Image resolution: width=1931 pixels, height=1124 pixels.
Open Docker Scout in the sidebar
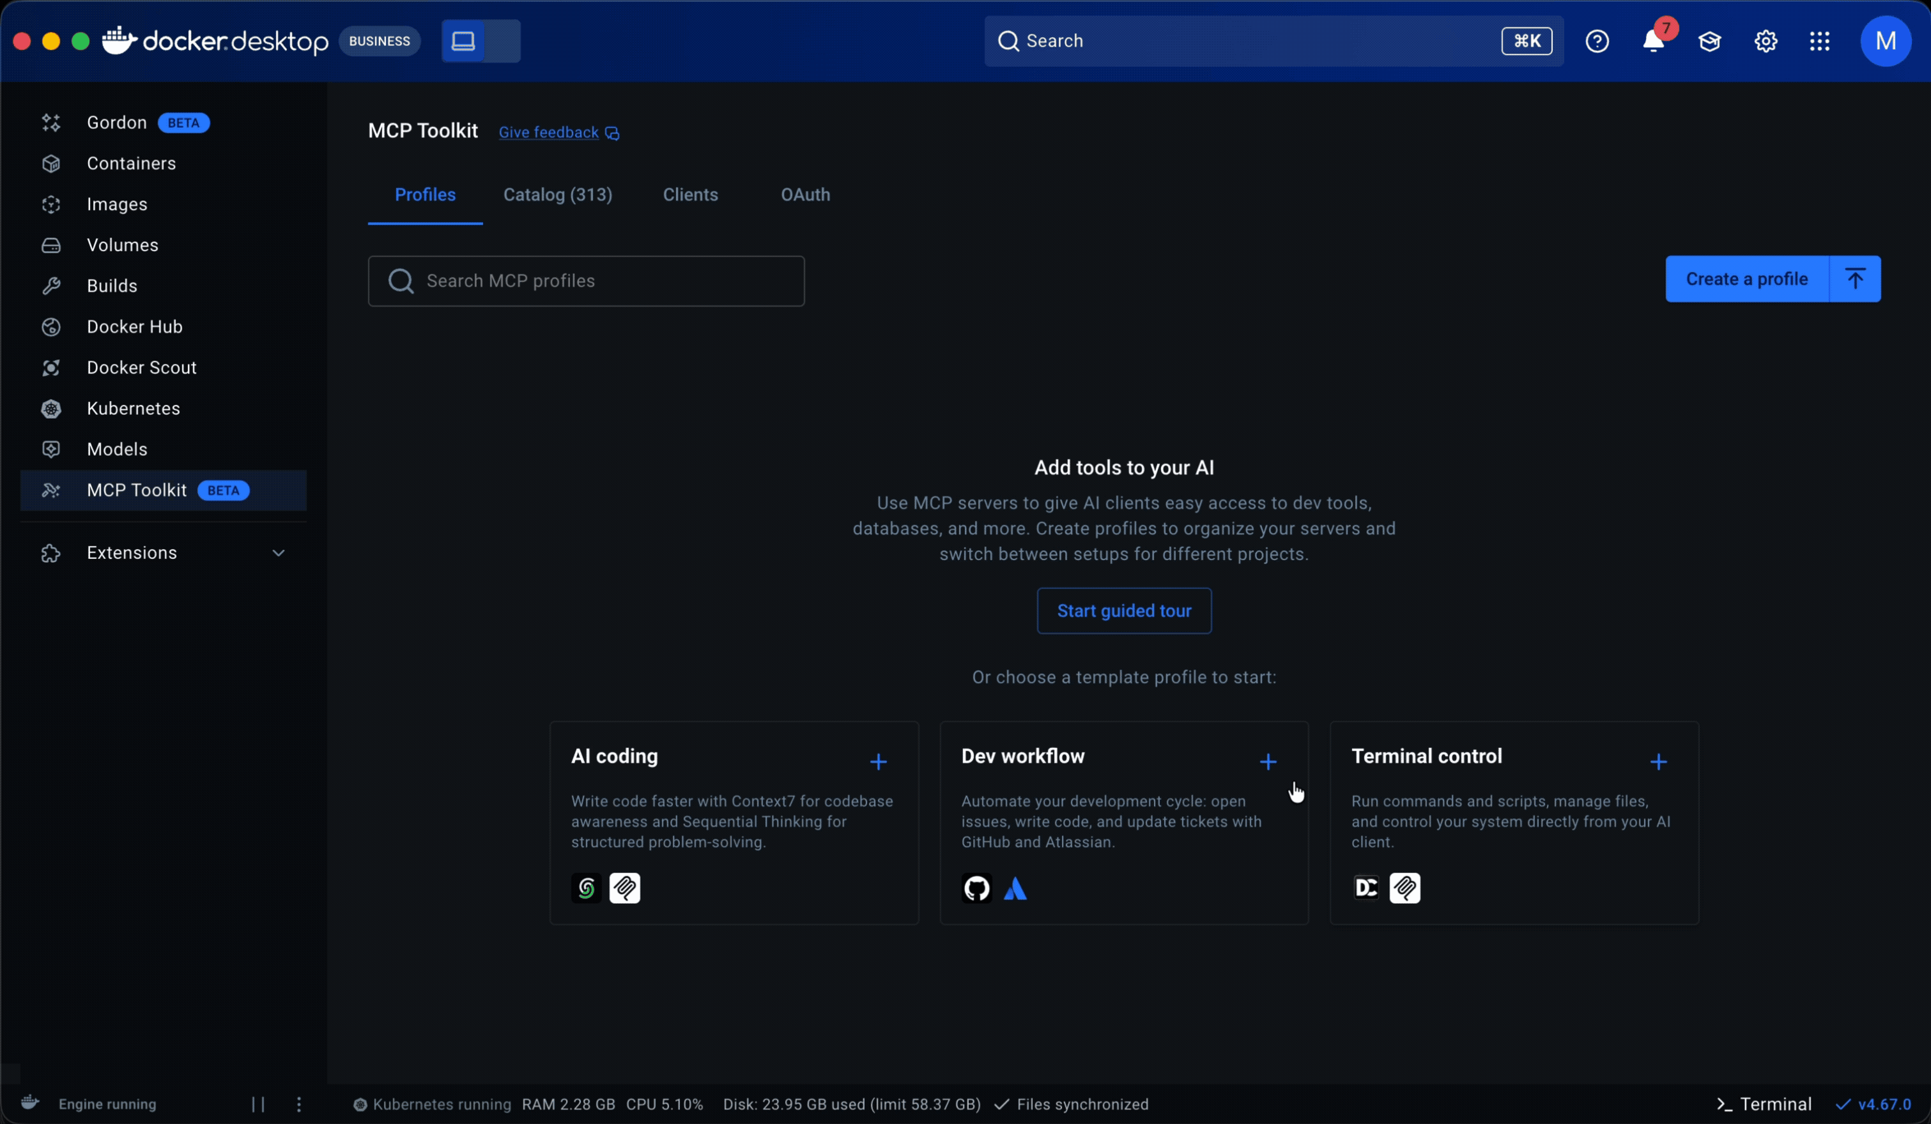pos(142,367)
